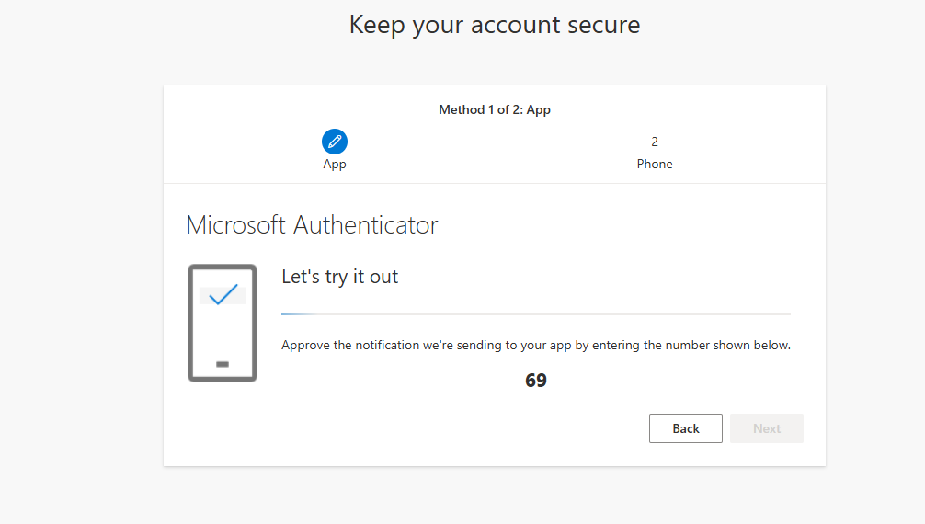Viewport: 925px width, 524px height.
Task: Select the step 2 number indicator
Action: [x=655, y=142]
